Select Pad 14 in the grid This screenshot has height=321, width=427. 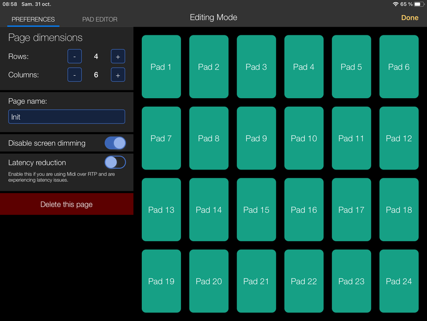click(208, 209)
